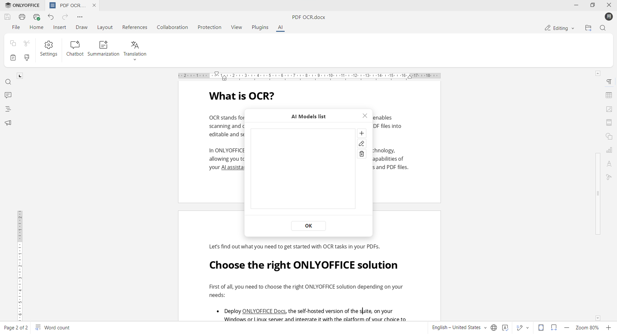Screen dimensions: 617x334
Task: Open Table settings in right sidebar
Action: pos(609,95)
